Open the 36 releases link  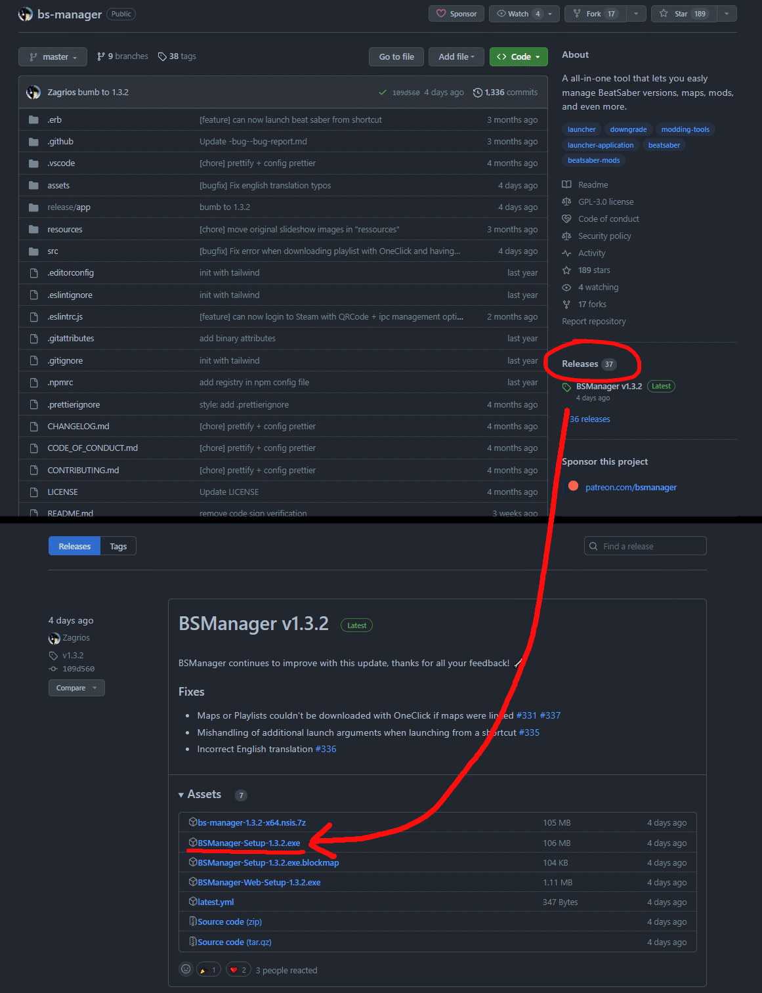(x=589, y=419)
